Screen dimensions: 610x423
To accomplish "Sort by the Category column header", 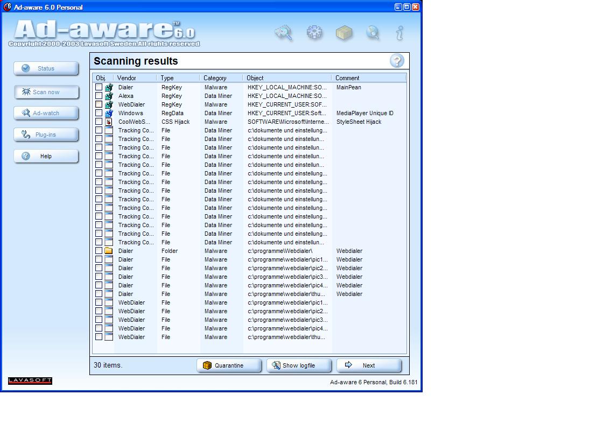I will [221, 77].
